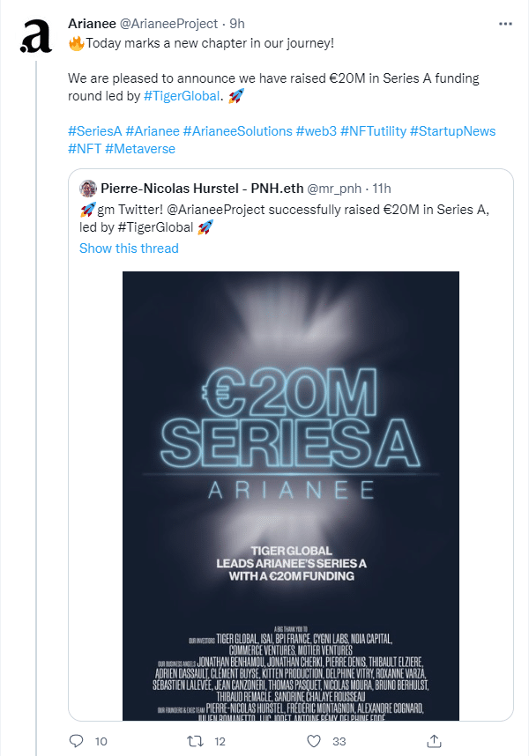
Task: Click the reply speech bubble icon
Action: [76, 740]
